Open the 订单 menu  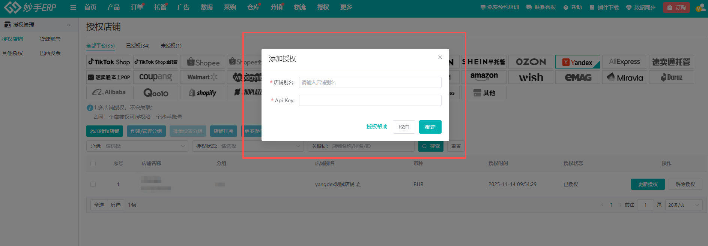[137, 7]
